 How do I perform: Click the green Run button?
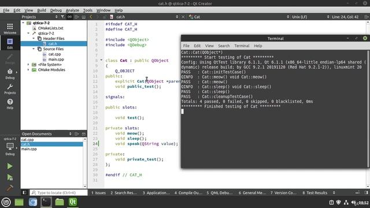pos(10,166)
